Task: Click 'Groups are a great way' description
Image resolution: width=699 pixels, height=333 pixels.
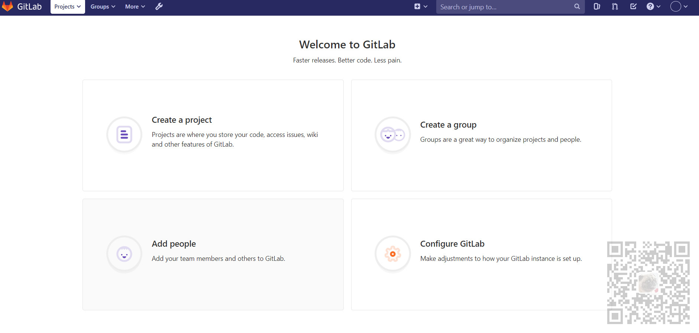Action: click(x=501, y=140)
